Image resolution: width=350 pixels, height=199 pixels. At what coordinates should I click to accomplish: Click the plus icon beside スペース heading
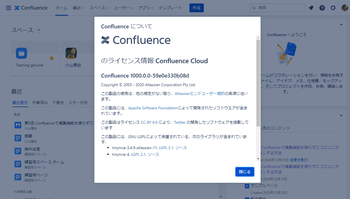39,30
